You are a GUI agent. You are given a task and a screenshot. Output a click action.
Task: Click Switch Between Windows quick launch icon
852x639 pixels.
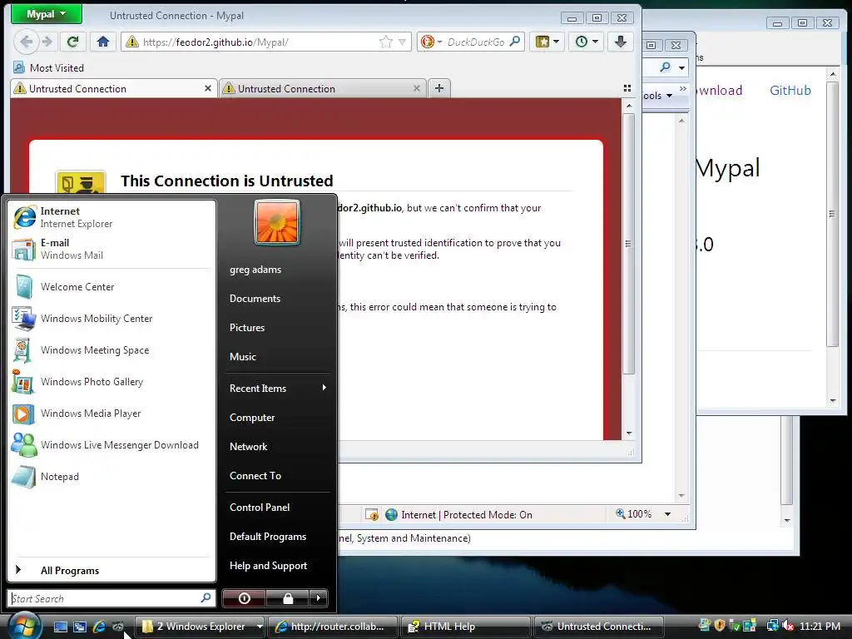[80, 627]
